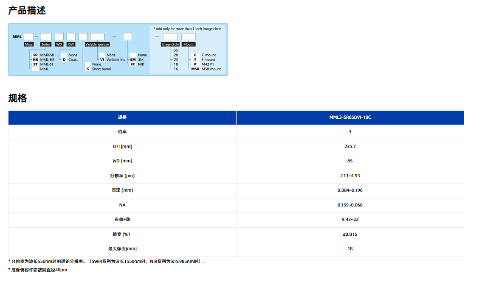Image resolution: width=485 pixels, height=290 pixels.
Task: Click the P M42 P1 mount entry
Action: [203, 64]
